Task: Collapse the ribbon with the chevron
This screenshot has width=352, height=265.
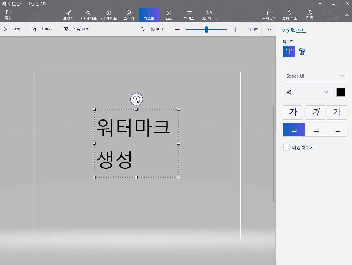Action: tap(347, 15)
